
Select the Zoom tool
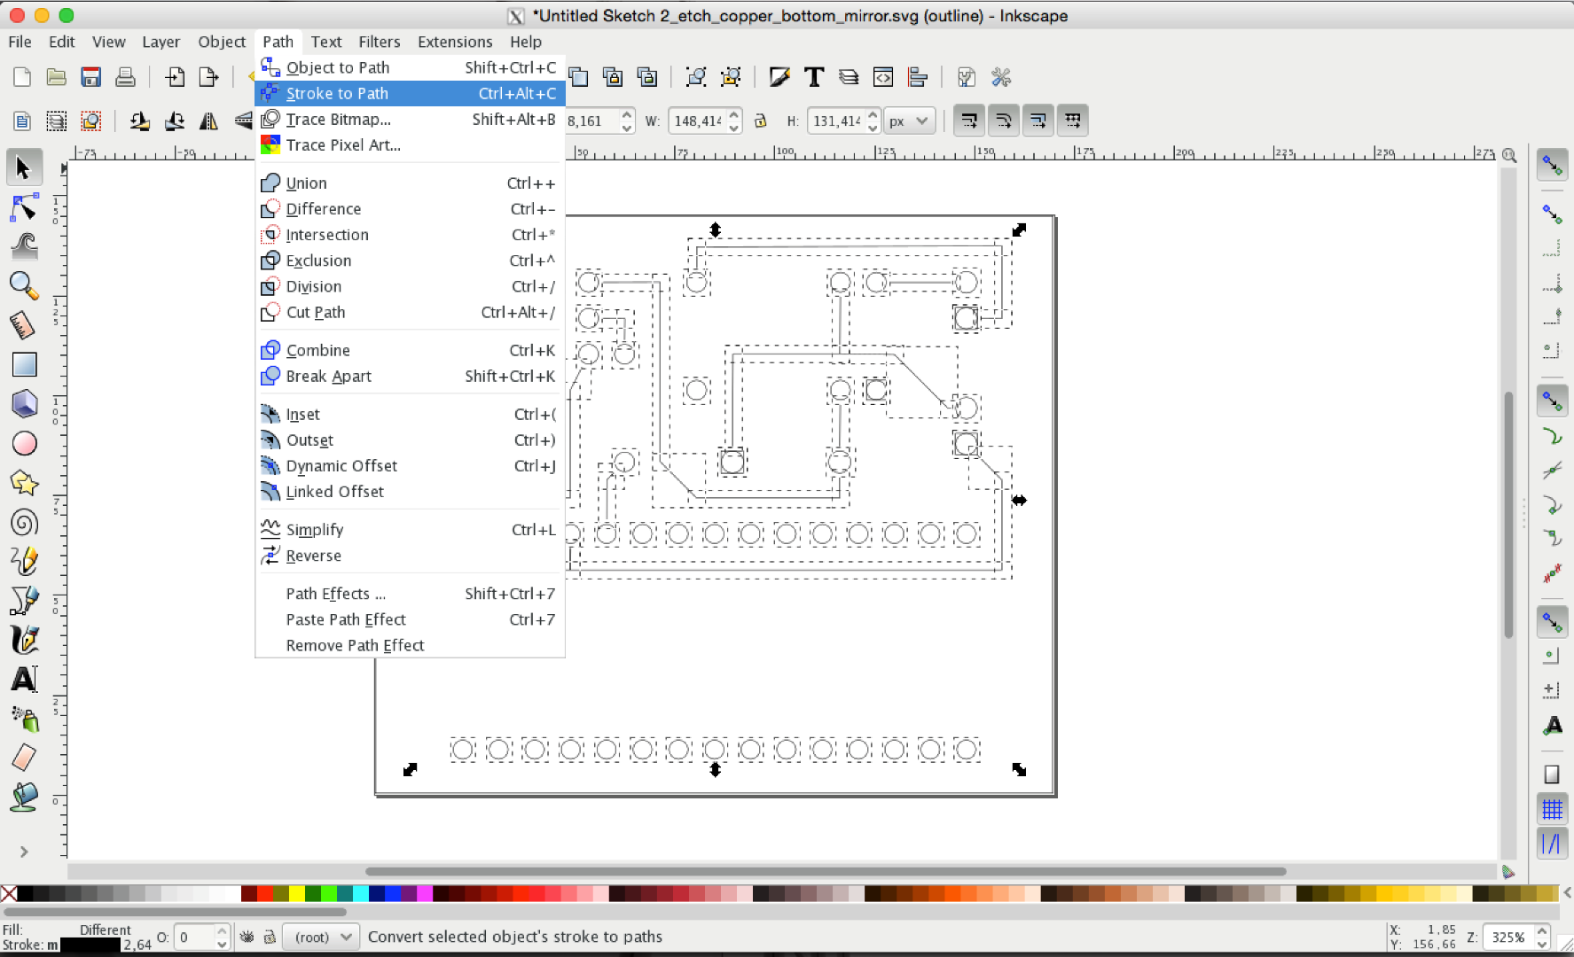coord(24,285)
